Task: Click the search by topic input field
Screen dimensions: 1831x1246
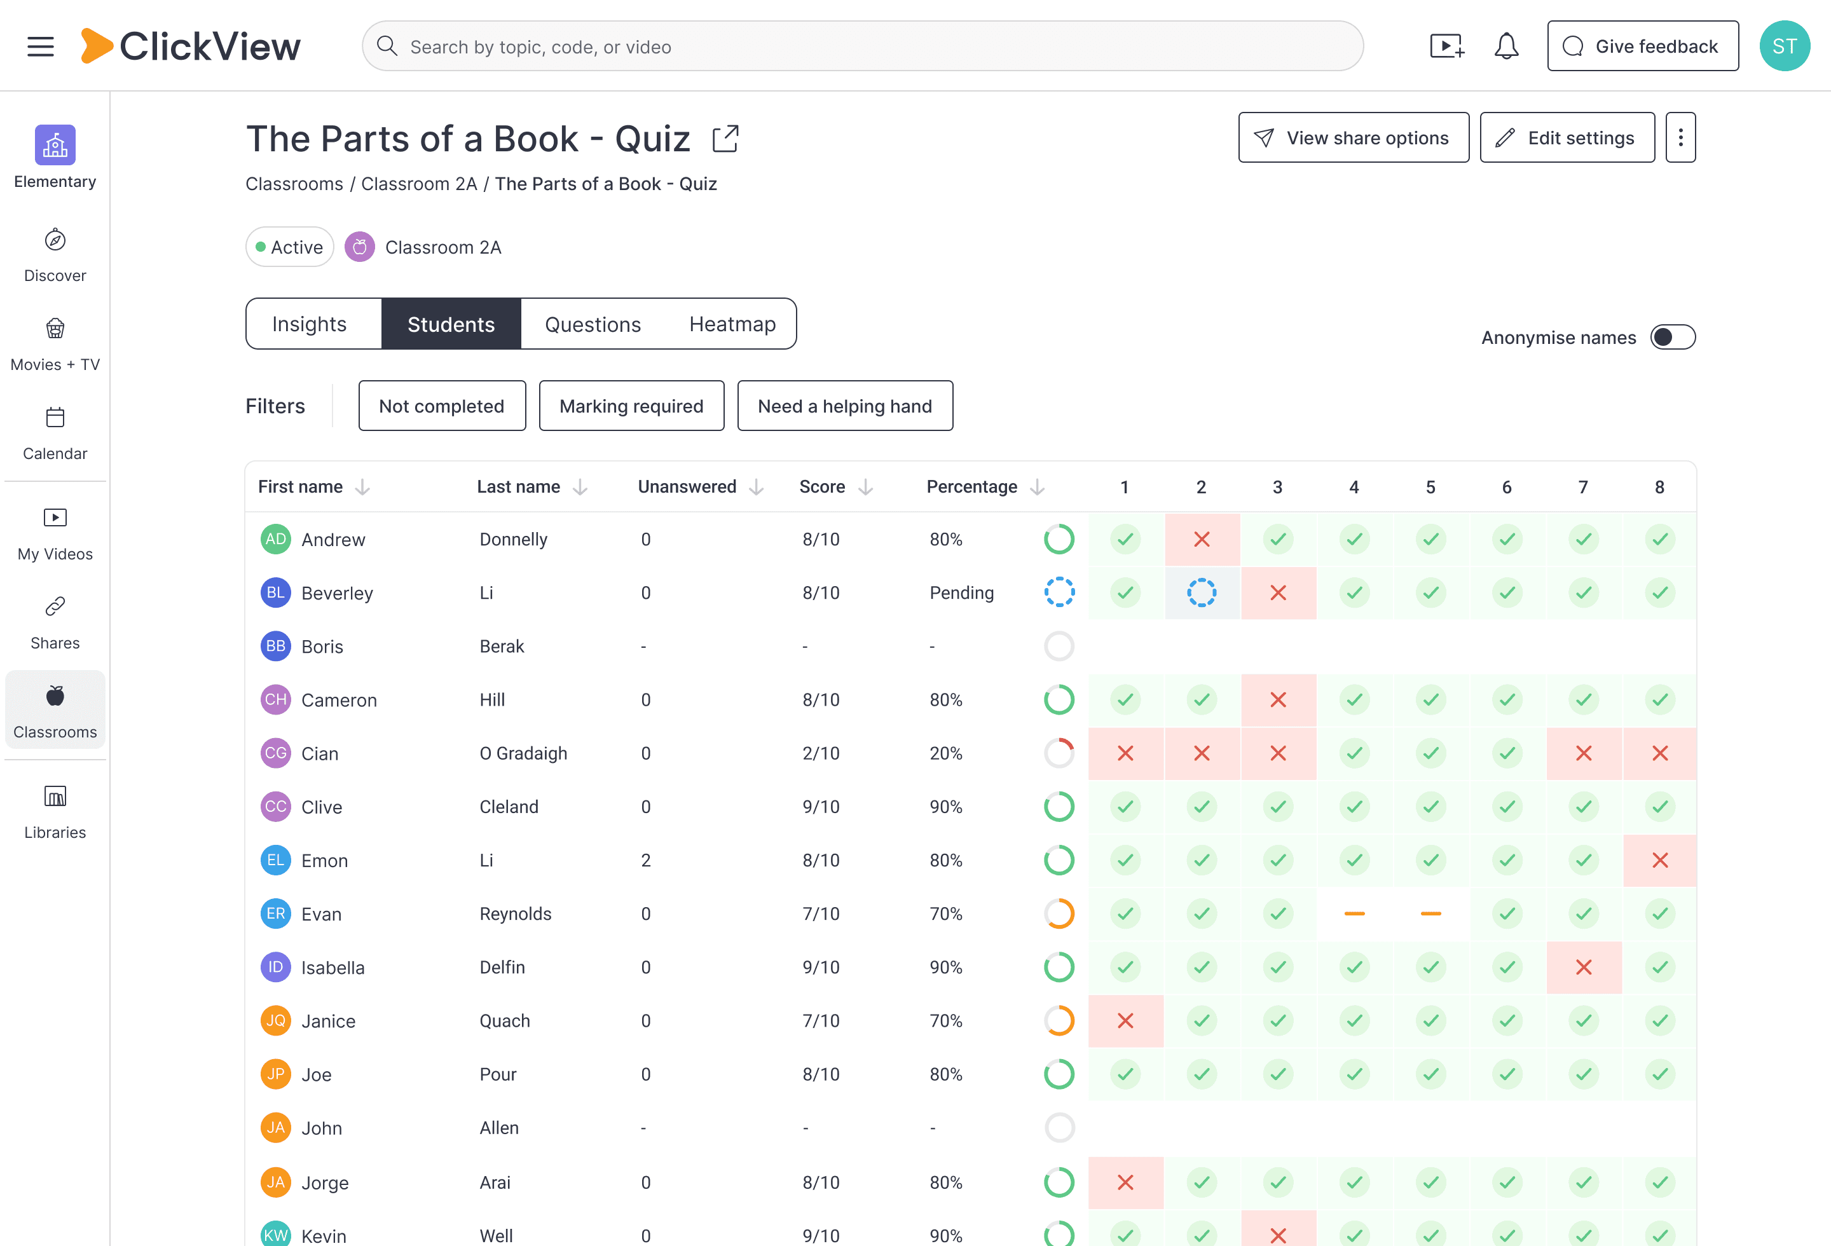Action: point(862,46)
